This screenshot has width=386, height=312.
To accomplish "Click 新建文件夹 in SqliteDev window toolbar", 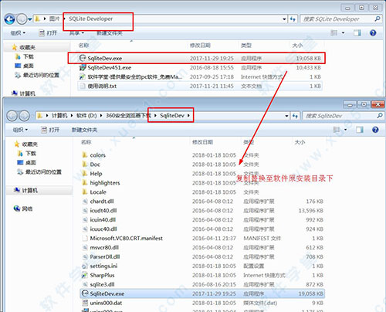I will tap(84, 130).
